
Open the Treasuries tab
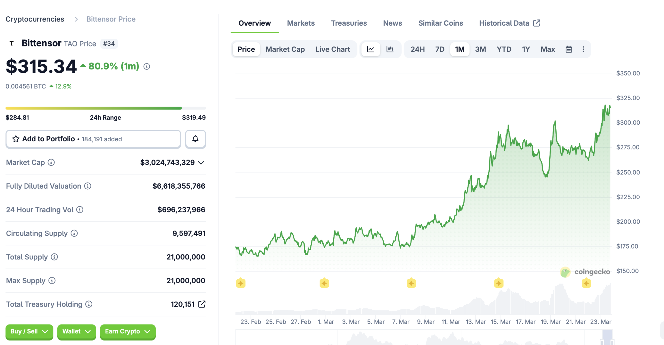349,23
